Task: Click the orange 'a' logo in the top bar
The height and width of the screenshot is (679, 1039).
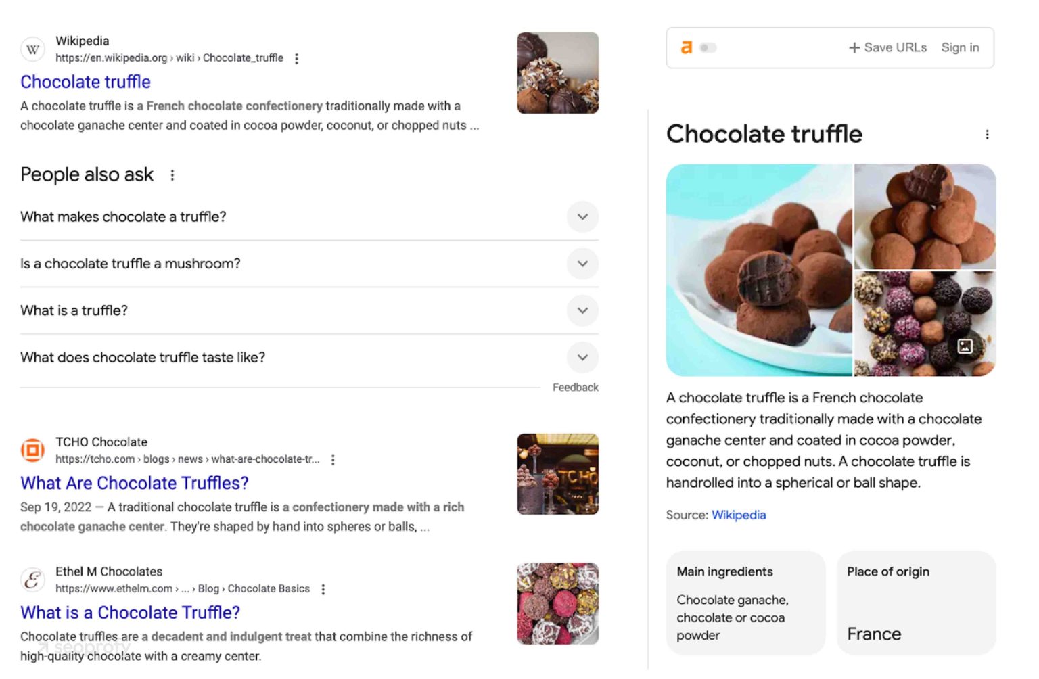Action: (x=686, y=47)
